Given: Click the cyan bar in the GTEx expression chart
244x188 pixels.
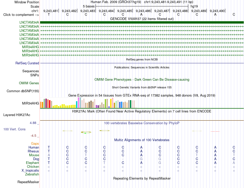Looking at the screenshot, I should point(77,105).
